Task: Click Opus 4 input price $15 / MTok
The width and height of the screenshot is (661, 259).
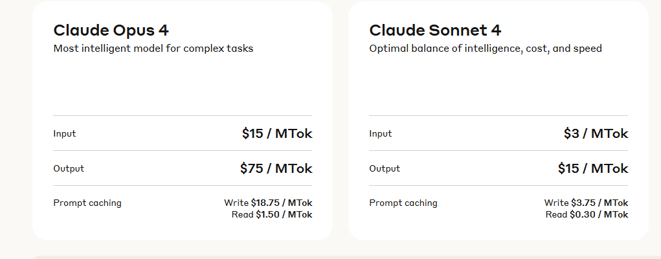Action: pos(277,134)
